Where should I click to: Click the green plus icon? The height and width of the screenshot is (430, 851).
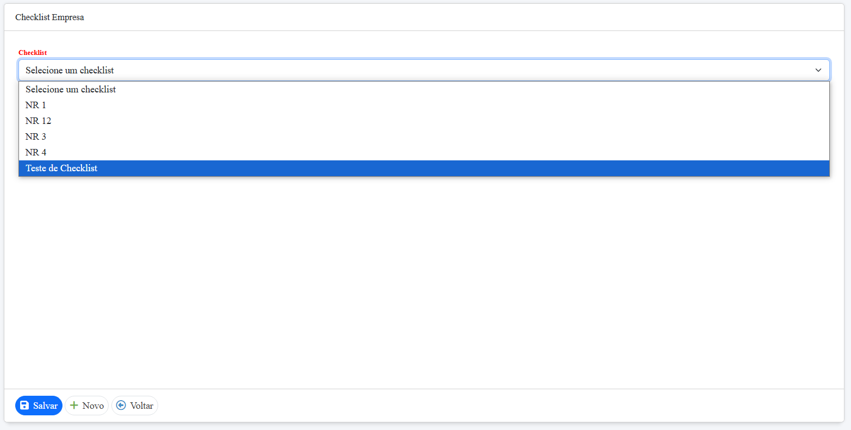(74, 406)
